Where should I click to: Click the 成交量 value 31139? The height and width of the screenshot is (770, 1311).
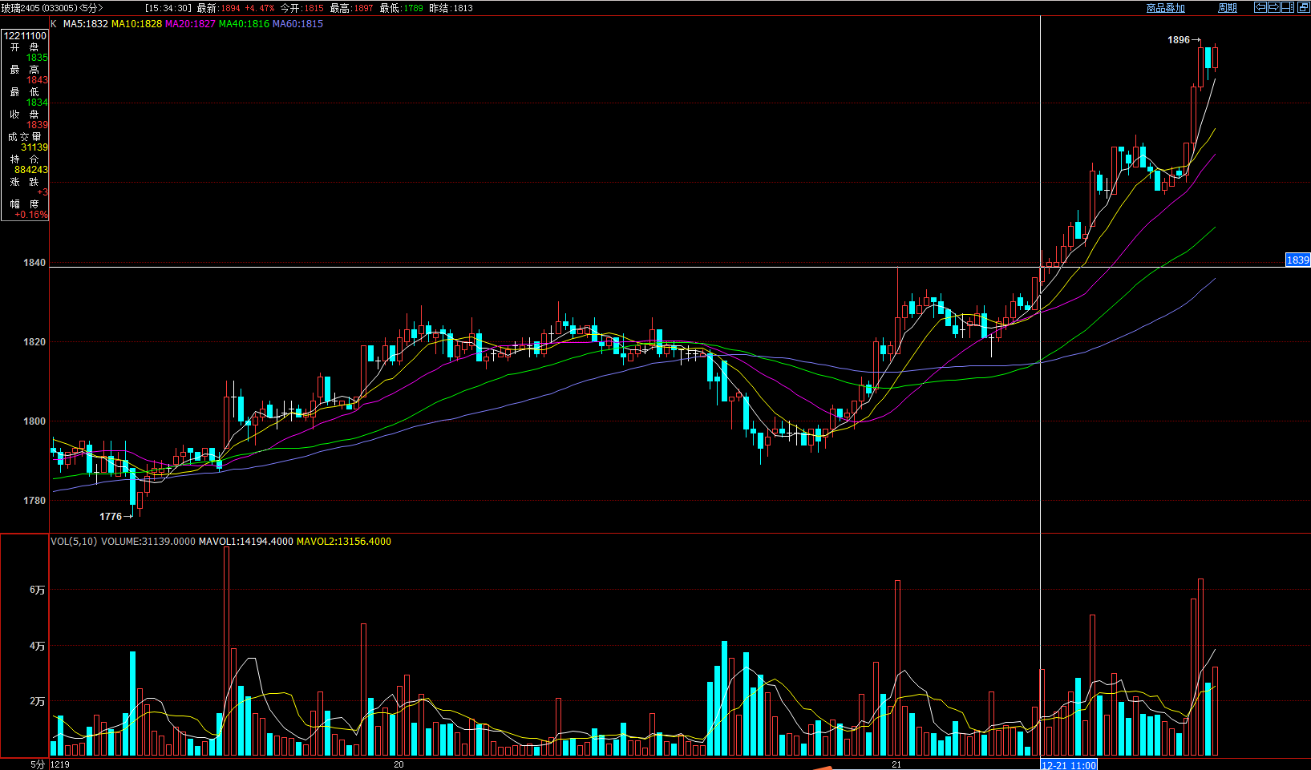[x=34, y=147]
